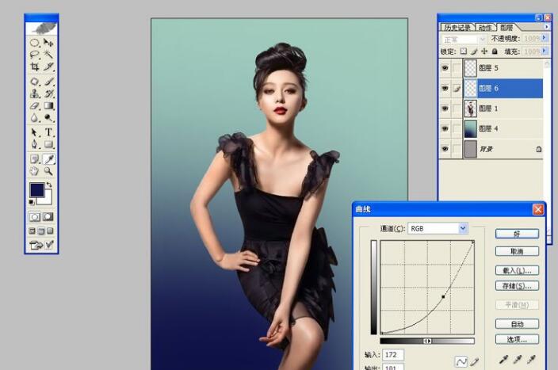
Task: Select the Path Selection arrow tool
Action: click(34, 132)
